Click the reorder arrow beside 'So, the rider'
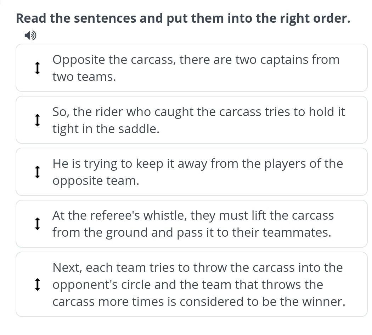 coord(37,120)
